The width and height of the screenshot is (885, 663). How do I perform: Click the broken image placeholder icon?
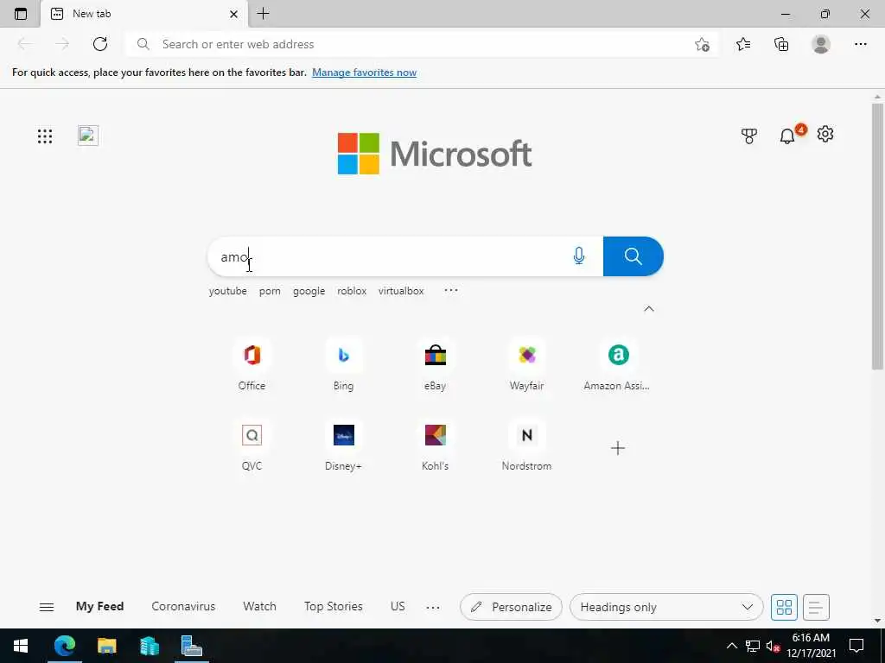click(x=88, y=136)
